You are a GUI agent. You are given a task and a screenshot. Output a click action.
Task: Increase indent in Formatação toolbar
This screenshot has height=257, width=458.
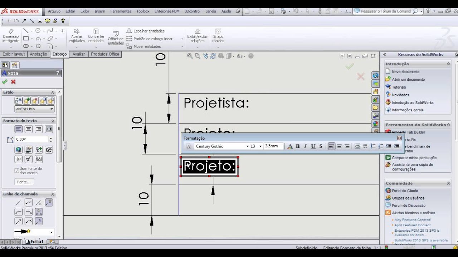(x=396, y=146)
